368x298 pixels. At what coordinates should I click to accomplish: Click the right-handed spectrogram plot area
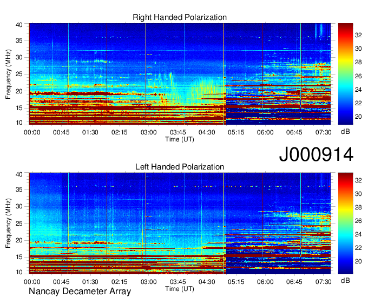coord(180,74)
